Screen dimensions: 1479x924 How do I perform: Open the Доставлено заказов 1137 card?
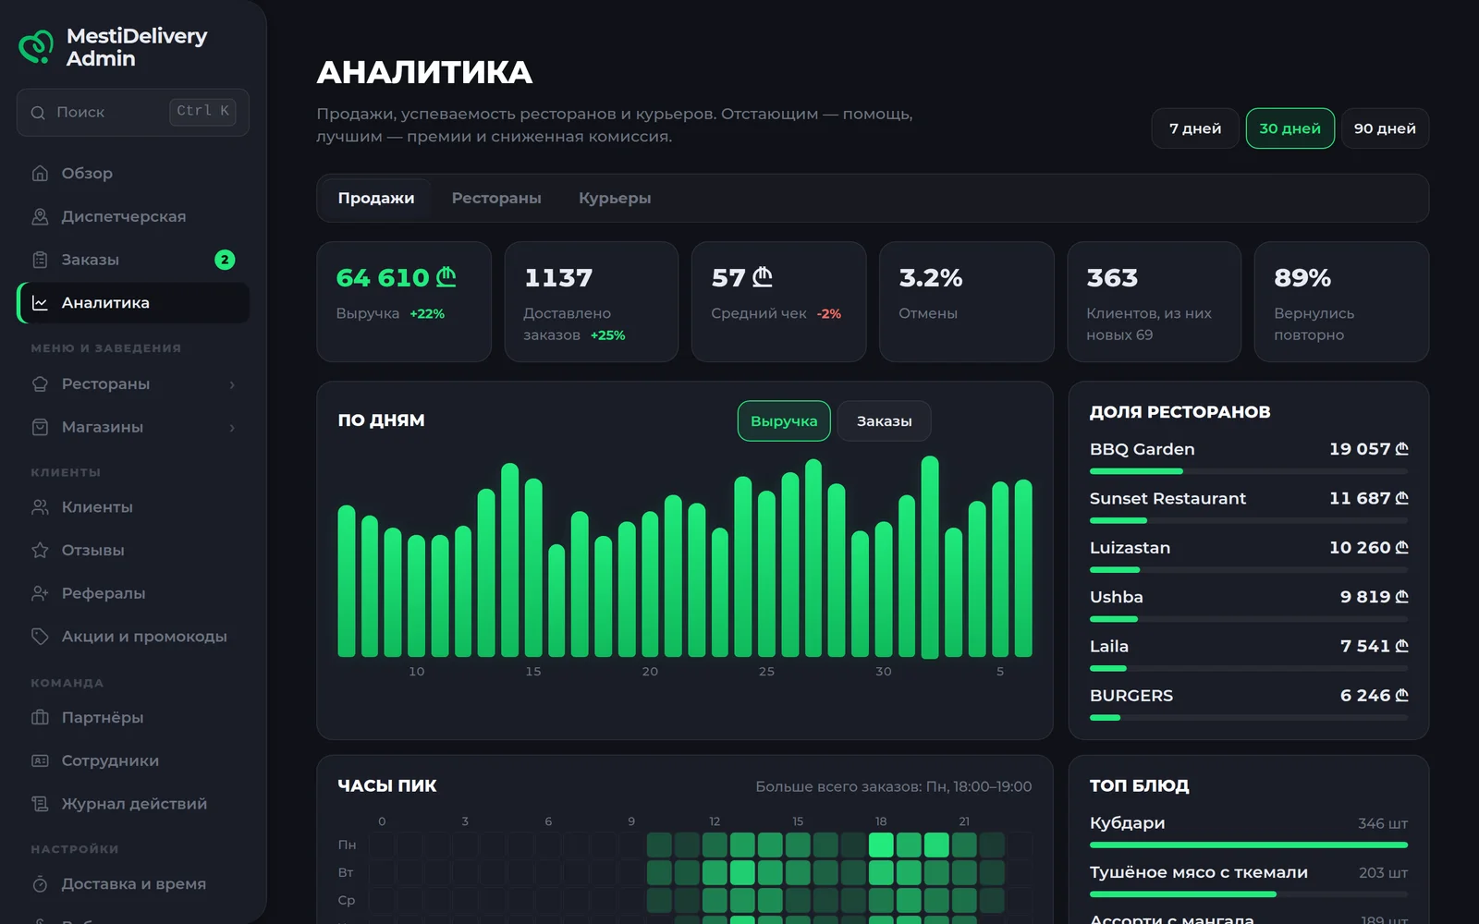(x=592, y=301)
